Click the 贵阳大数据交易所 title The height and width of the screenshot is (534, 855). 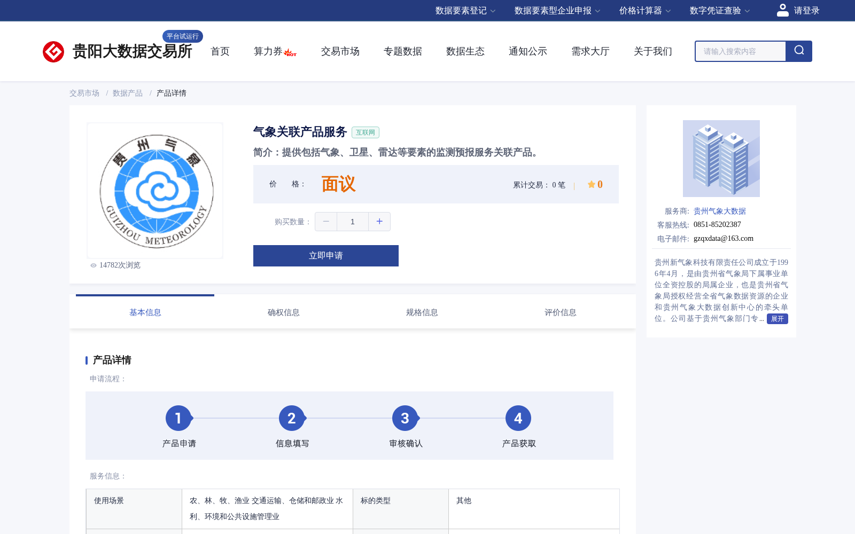coord(132,52)
